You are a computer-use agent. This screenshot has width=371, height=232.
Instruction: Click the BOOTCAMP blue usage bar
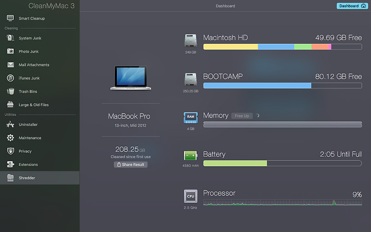[x=257, y=86]
